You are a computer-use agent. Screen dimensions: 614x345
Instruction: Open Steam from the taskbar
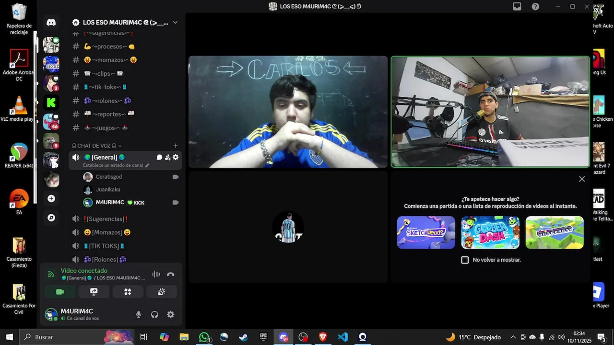[244, 337]
